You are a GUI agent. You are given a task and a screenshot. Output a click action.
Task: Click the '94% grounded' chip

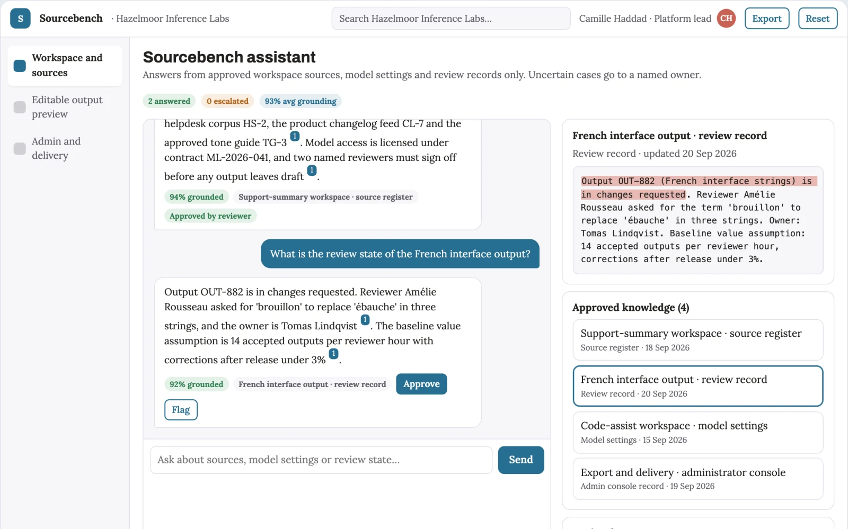[197, 197]
